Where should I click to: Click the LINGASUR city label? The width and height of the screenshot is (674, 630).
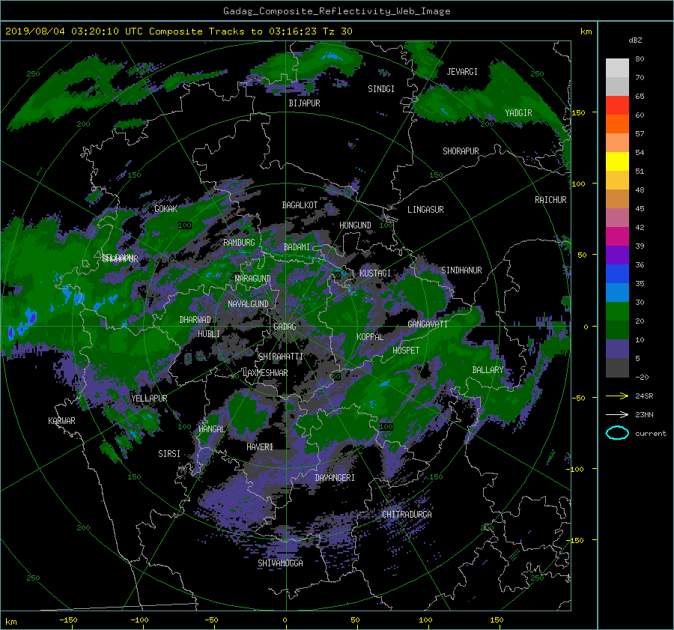(x=425, y=210)
